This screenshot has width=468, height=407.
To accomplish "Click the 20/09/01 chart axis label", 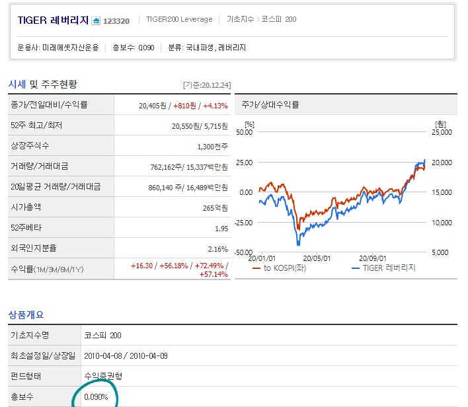I will coord(373,258).
